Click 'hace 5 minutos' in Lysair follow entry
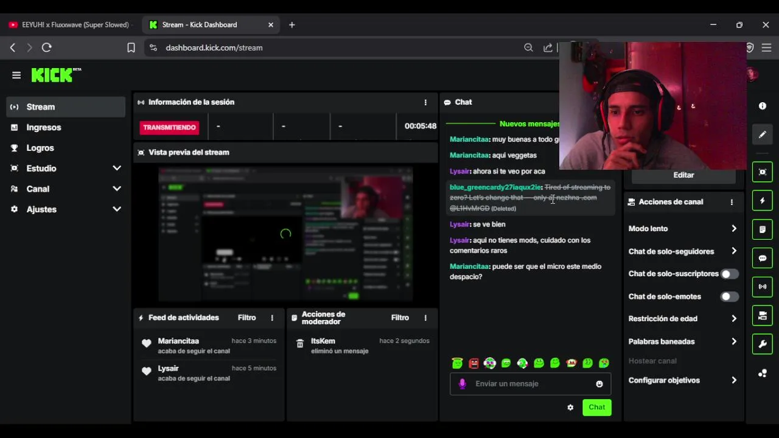 [254, 368]
